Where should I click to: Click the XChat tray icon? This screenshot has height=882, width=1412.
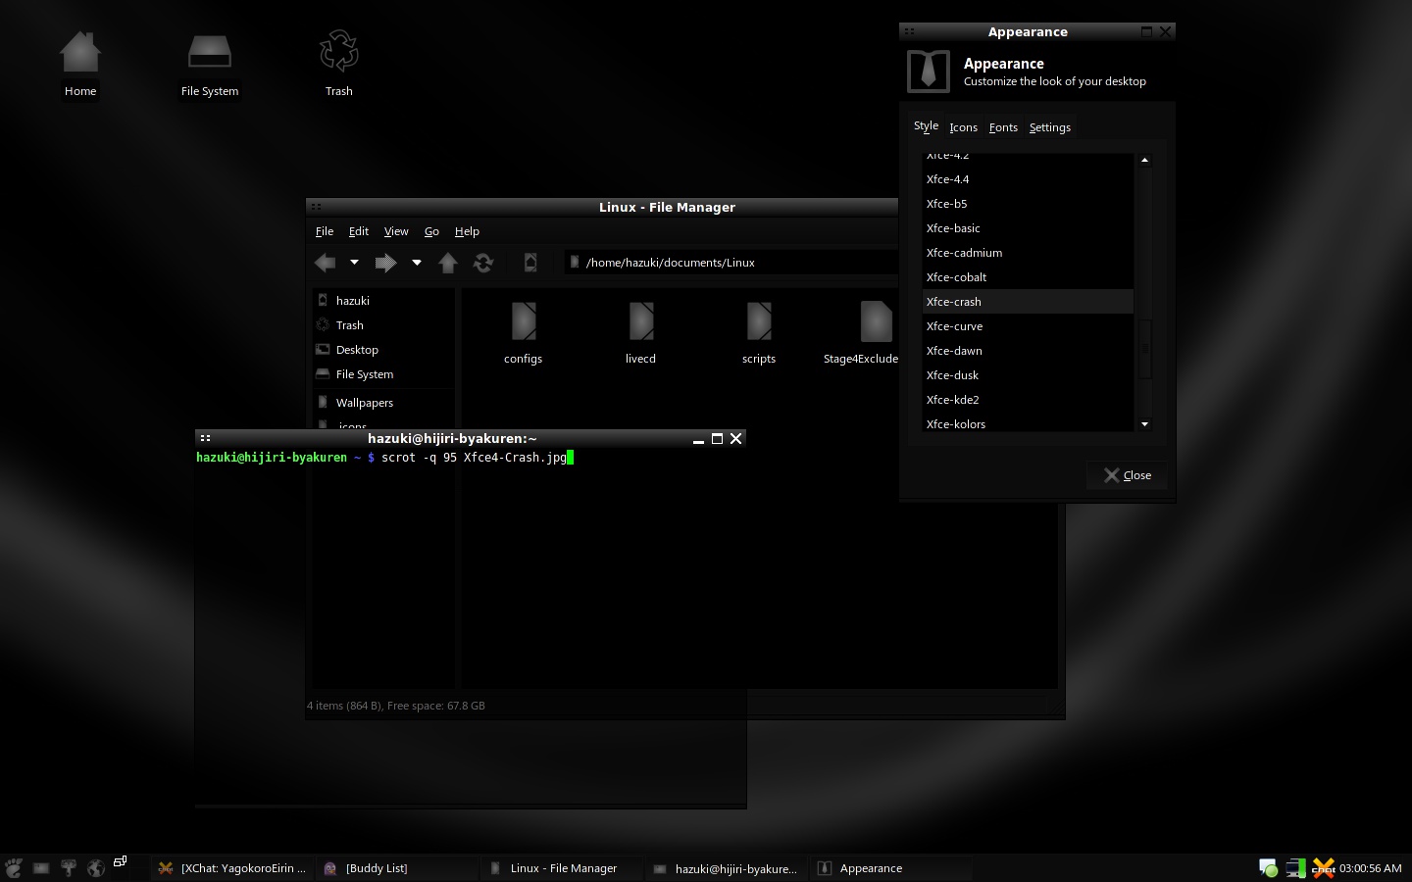click(1324, 868)
